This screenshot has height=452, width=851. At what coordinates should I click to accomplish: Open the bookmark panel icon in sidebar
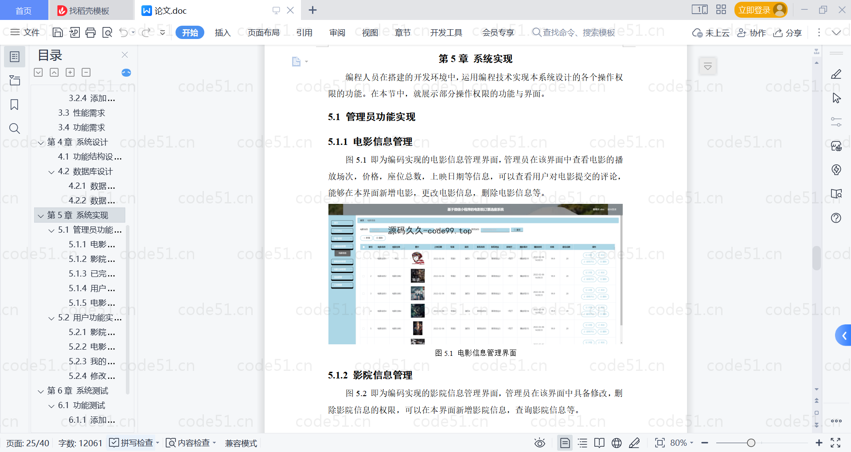[x=15, y=105]
